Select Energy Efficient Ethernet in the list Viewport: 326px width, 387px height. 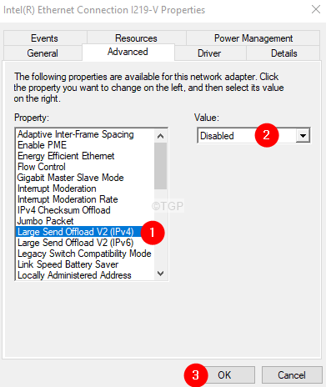tap(66, 156)
